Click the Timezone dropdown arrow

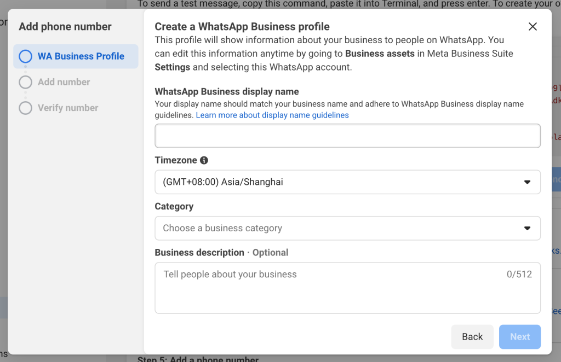(x=527, y=182)
